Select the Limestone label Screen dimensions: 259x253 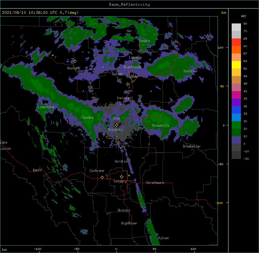coord(46,107)
